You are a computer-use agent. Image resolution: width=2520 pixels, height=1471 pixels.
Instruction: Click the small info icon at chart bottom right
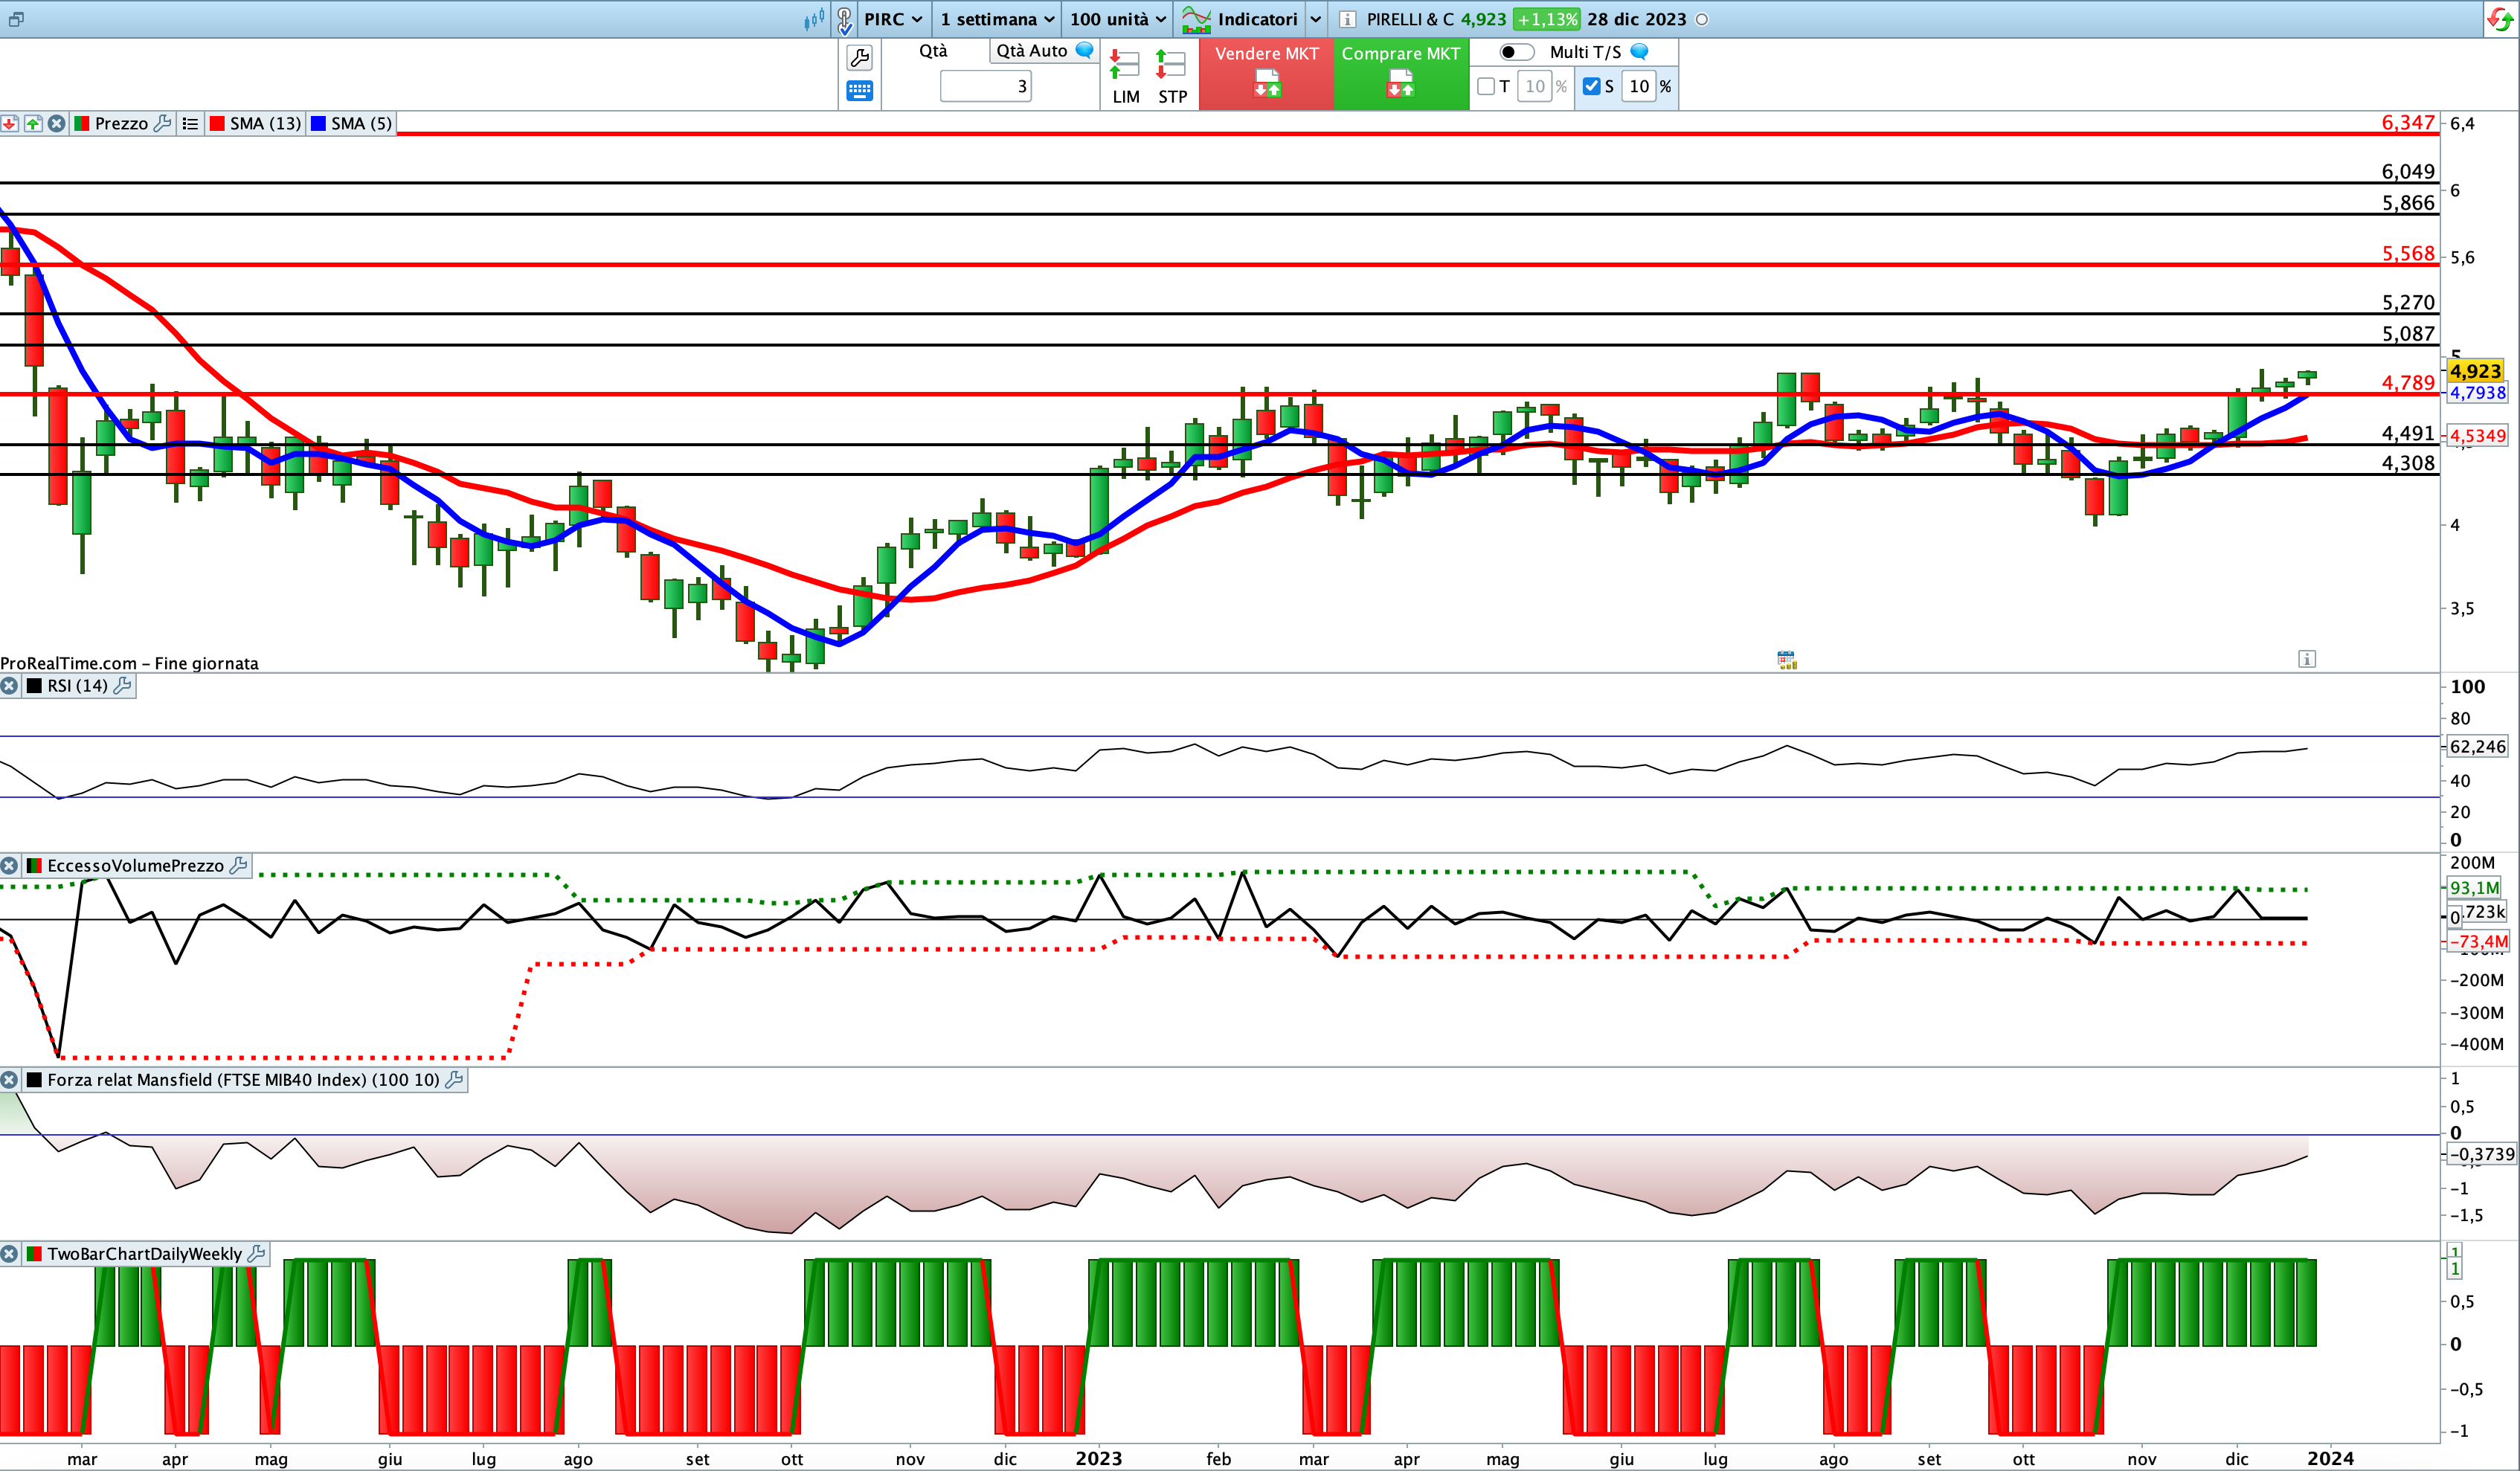click(2307, 658)
